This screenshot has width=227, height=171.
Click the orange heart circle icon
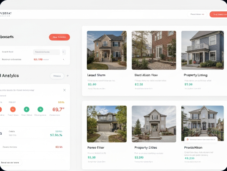point(13,109)
